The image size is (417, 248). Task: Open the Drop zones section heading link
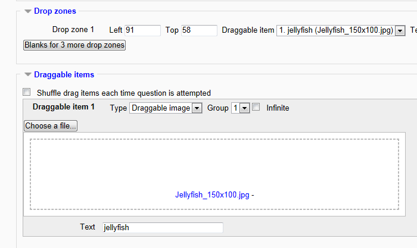click(55, 11)
